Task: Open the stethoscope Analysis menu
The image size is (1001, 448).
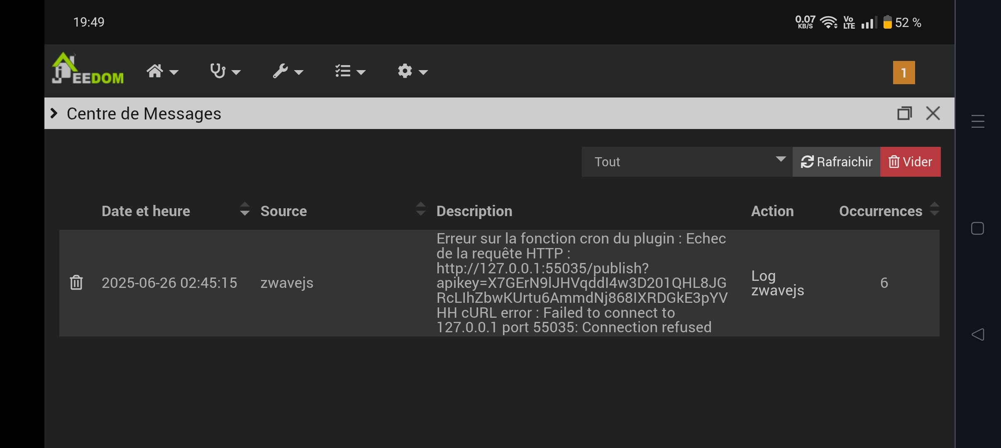Action: tap(225, 71)
